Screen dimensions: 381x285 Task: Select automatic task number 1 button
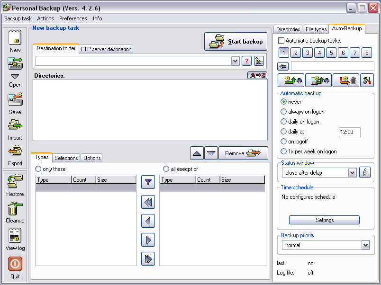(x=283, y=53)
